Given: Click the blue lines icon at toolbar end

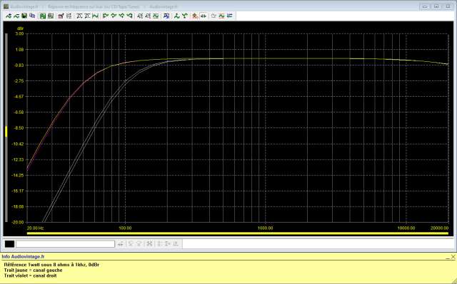Looking at the screenshot, I should (x=230, y=16).
